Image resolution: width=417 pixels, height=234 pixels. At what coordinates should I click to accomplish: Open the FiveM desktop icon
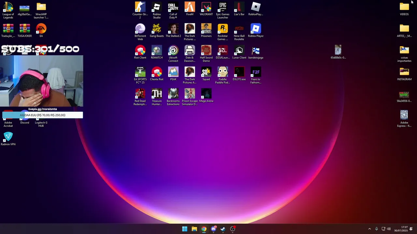[x=190, y=9]
